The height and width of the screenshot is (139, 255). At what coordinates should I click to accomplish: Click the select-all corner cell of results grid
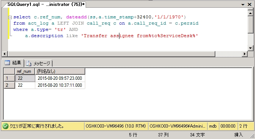[9, 71]
